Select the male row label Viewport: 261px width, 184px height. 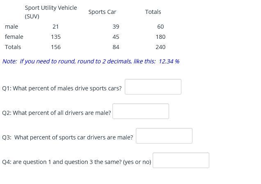[11, 27]
